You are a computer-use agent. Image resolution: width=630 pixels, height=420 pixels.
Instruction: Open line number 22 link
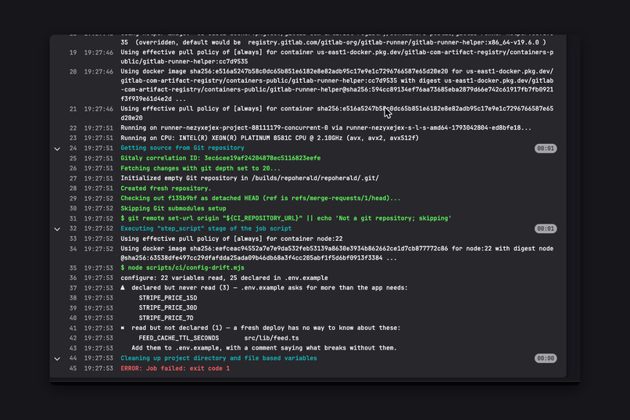(x=73, y=128)
